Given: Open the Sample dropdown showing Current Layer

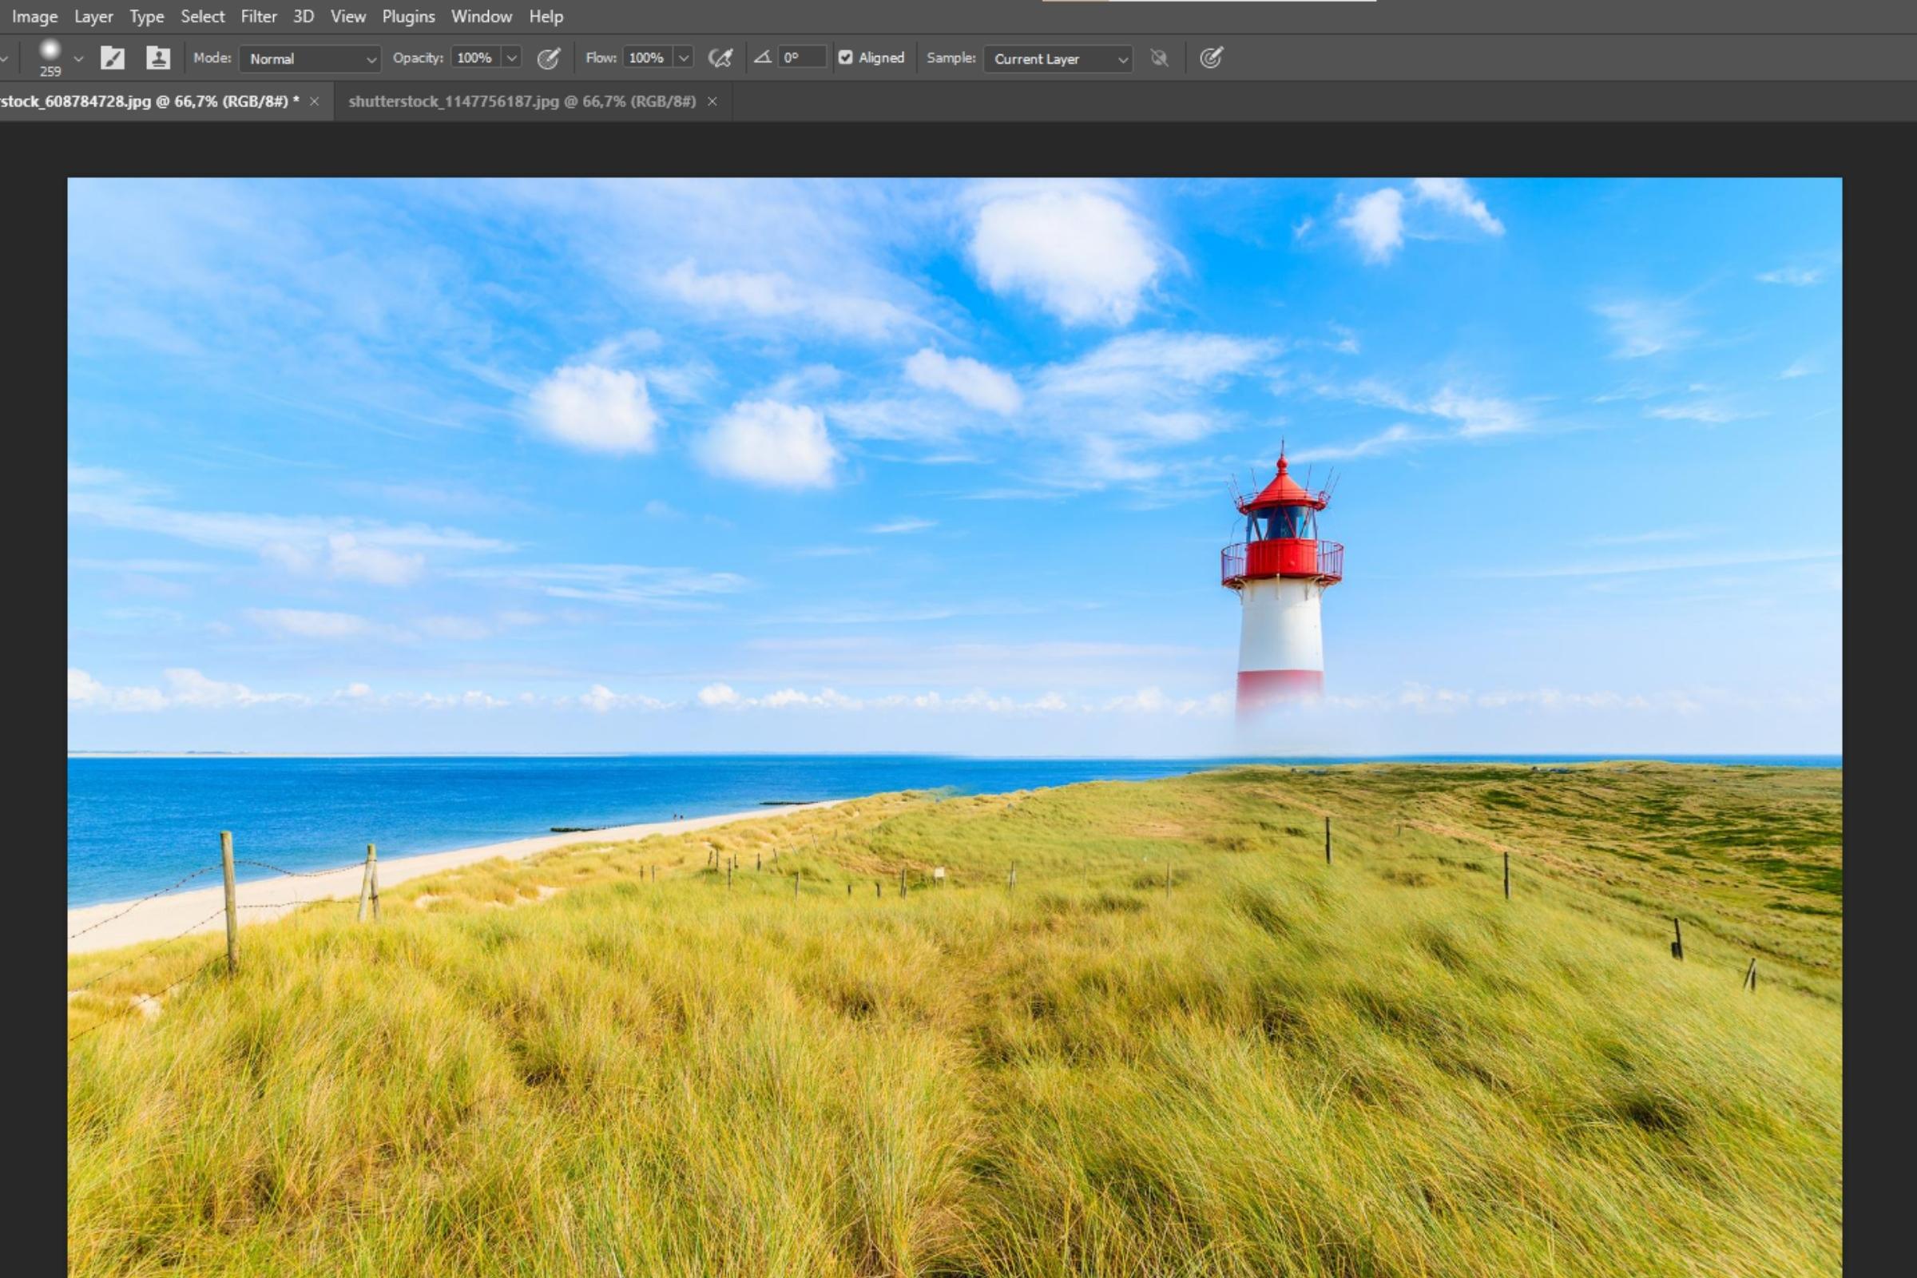Looking at the screenshot, I should click(1058, 58).
